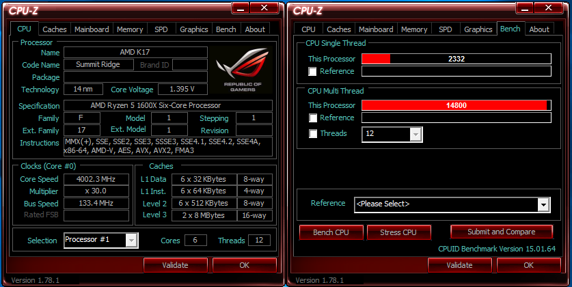572x287 pixels.
Task: Open Graphics tab in right window
Action: coord(478,29)
